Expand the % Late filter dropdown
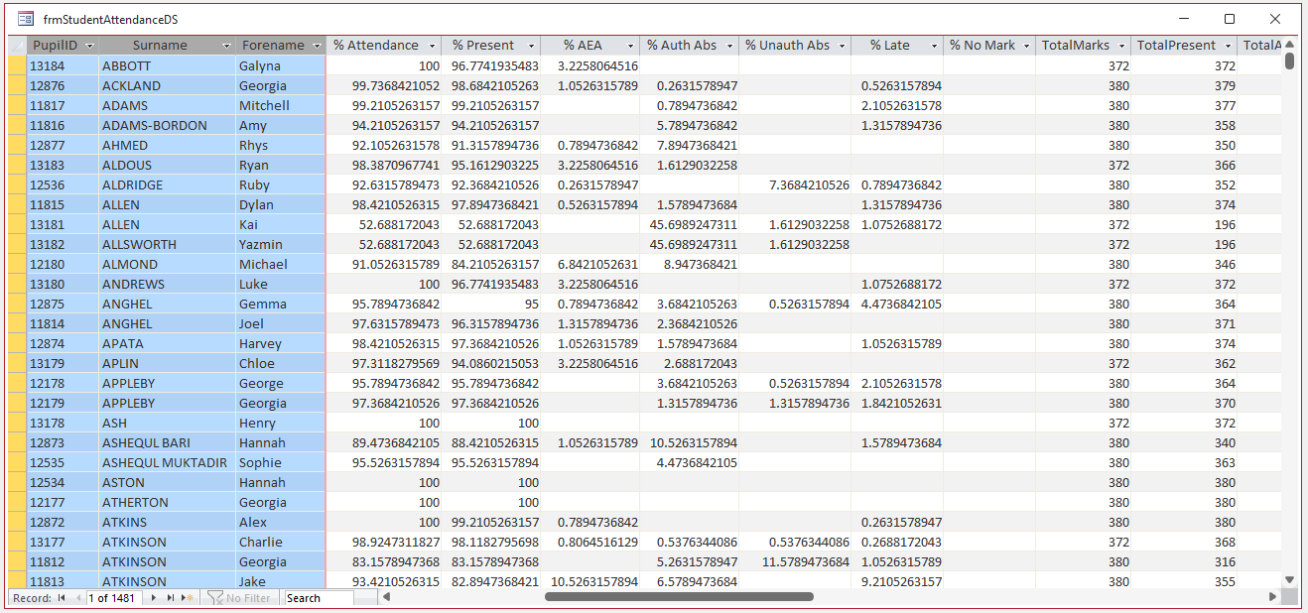The width and height of the screenshot is (1308, 613). pos(934,46)
